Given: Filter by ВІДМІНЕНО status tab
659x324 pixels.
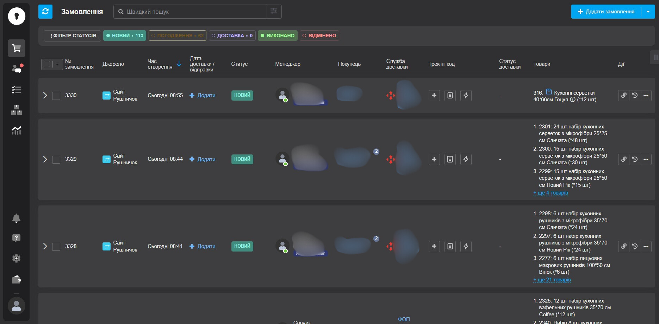Looking at the screenshot, I should coord(319,36).
